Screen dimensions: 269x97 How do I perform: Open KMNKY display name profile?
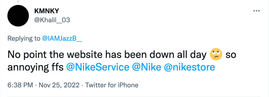[47, 11]
